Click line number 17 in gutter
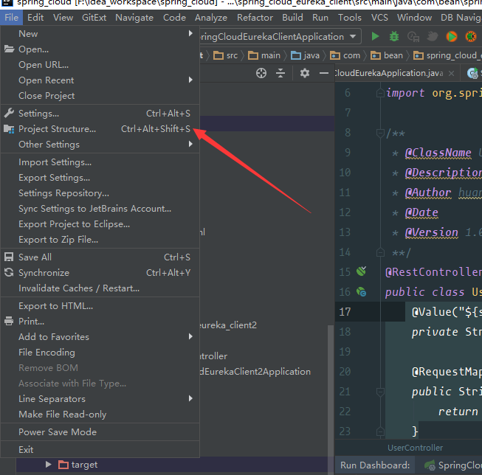 [x=345, y=312]
